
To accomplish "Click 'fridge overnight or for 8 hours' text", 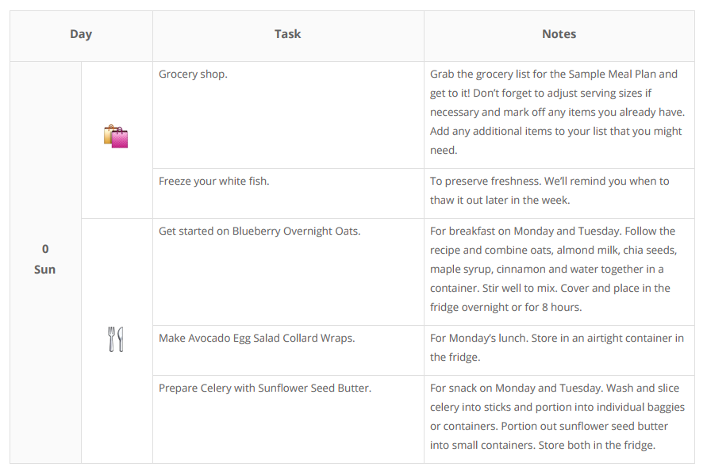I will [x=505, y=308].
